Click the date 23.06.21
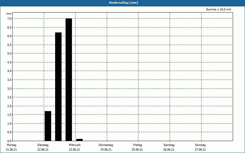Screen dimensions: 245x153 tap(74, 150)
